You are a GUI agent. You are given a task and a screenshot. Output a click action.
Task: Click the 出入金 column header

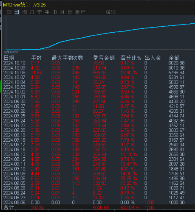(153, 58)
